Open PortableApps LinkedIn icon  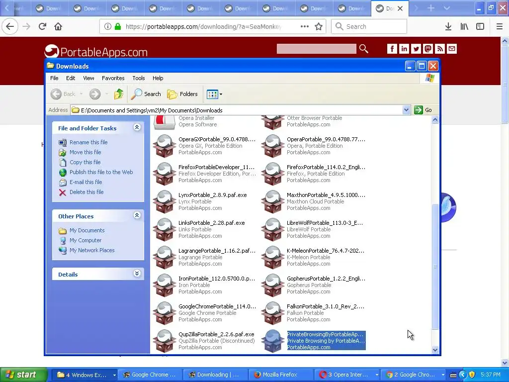(x=404, y=49)
